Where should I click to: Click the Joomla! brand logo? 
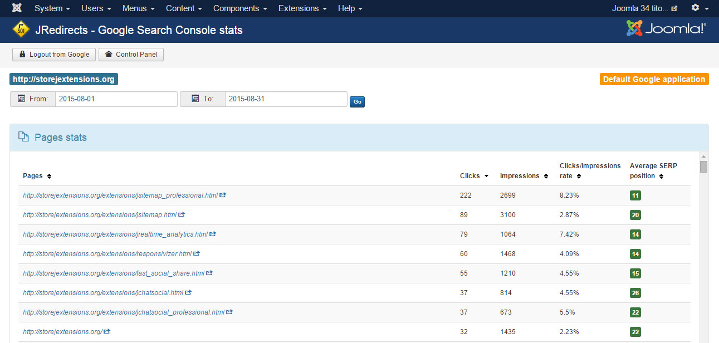tap(666, 29)
